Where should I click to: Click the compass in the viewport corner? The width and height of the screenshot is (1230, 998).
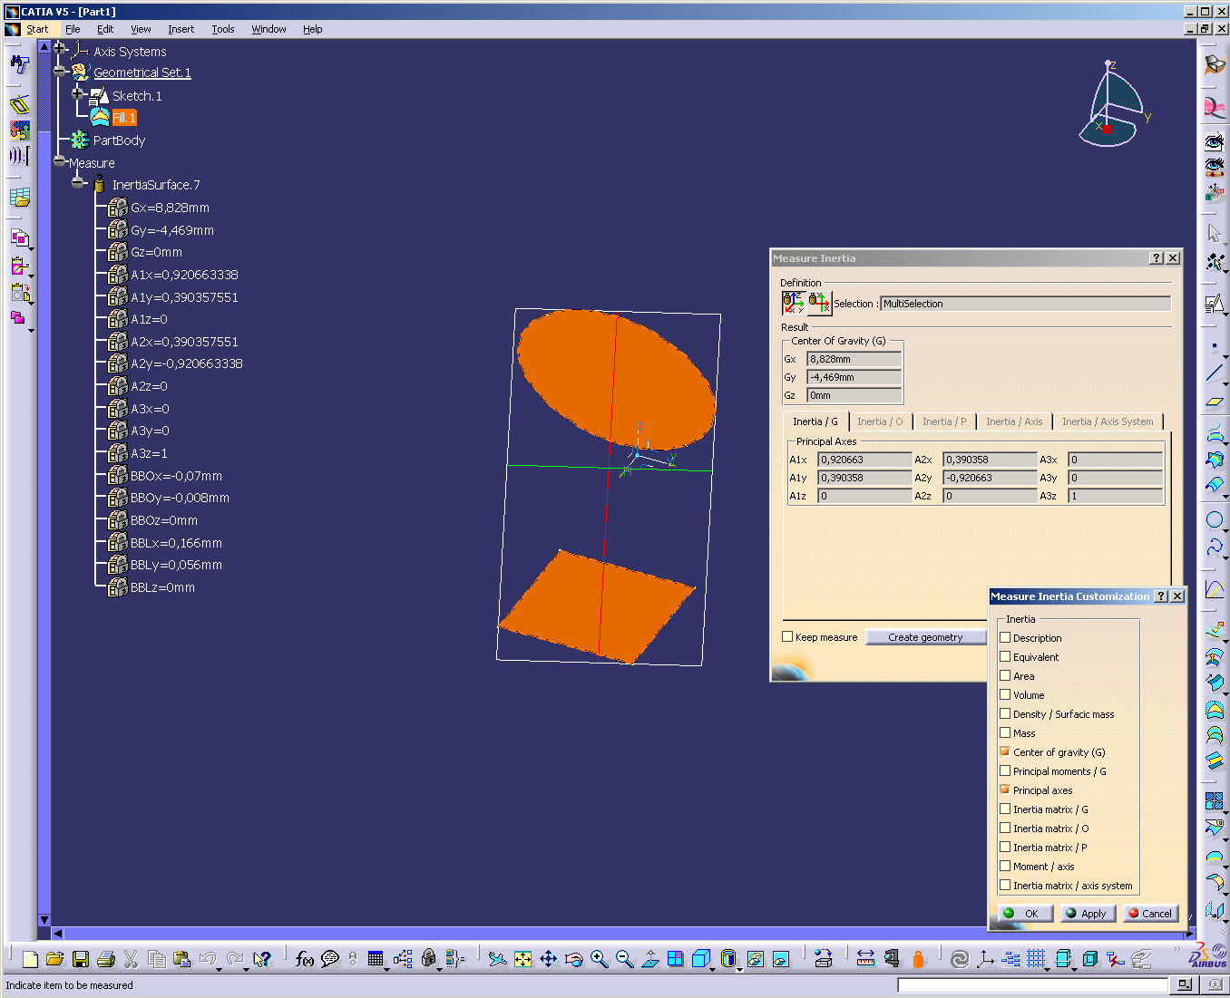[1114, 104]
